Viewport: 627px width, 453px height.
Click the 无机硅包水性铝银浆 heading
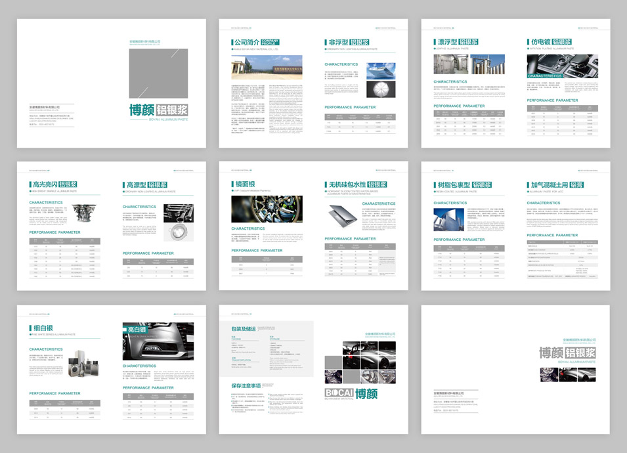tap(357, 184)
